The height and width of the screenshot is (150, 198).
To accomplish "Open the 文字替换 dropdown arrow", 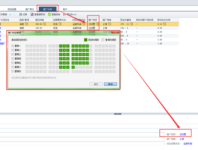I will click(x=10, y=15).
